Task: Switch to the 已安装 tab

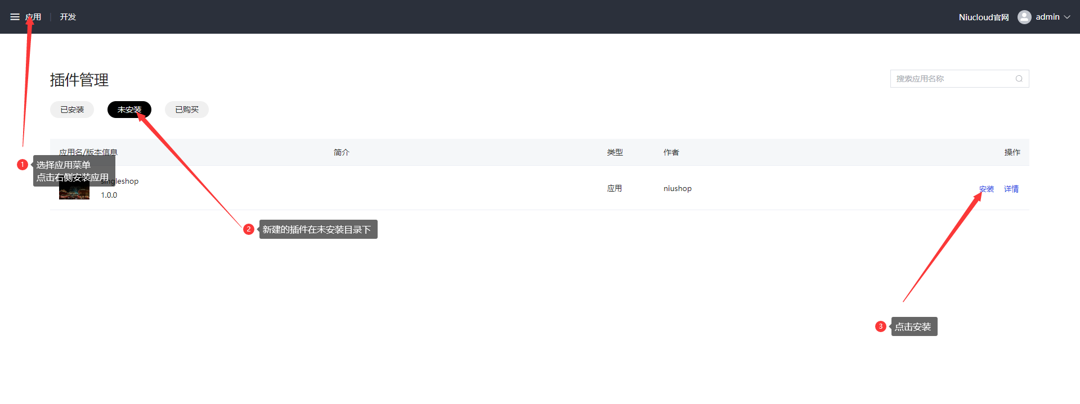Action: click(72, 110)
